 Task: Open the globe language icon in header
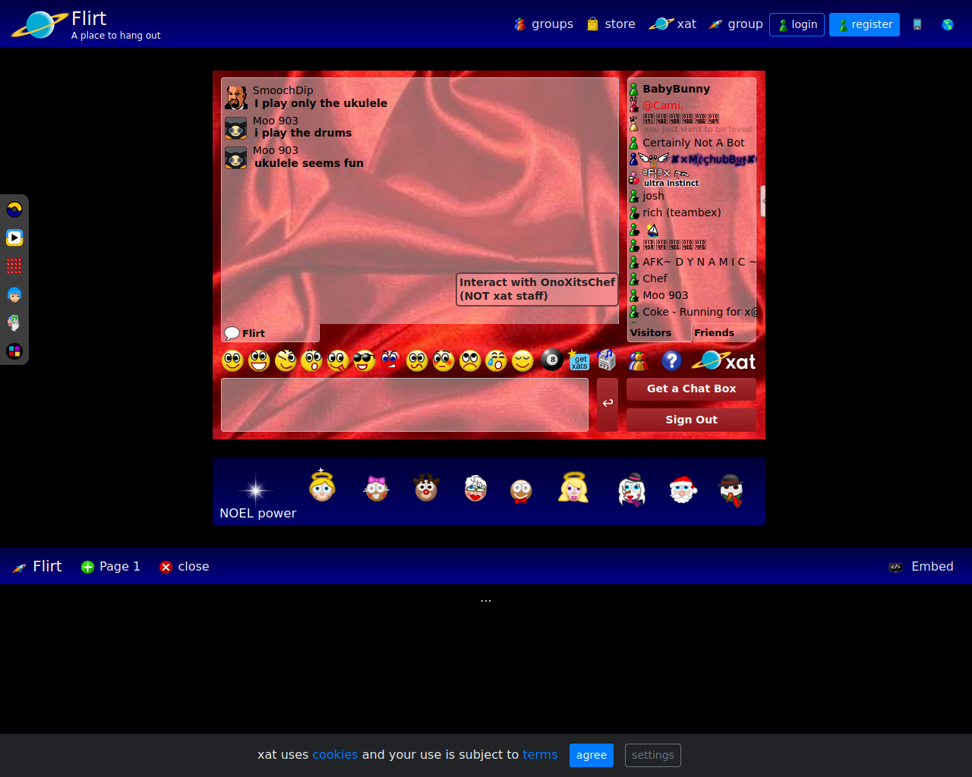(948, 24)
